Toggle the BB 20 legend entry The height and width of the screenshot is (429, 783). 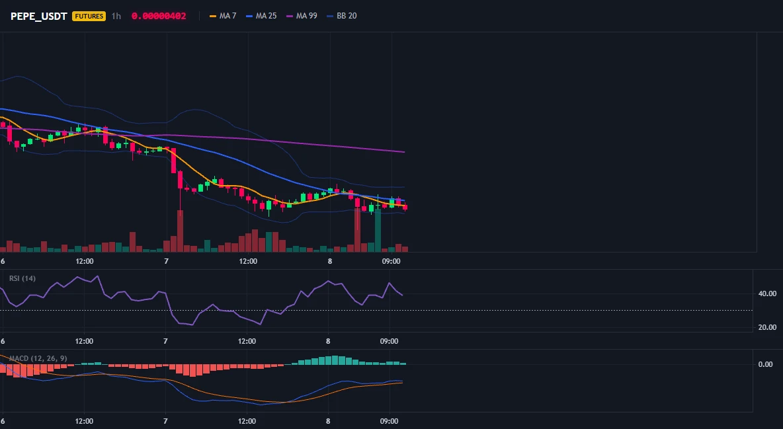tap(341, 16)
